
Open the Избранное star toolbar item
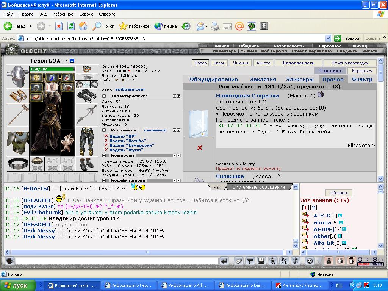point(134,26)
